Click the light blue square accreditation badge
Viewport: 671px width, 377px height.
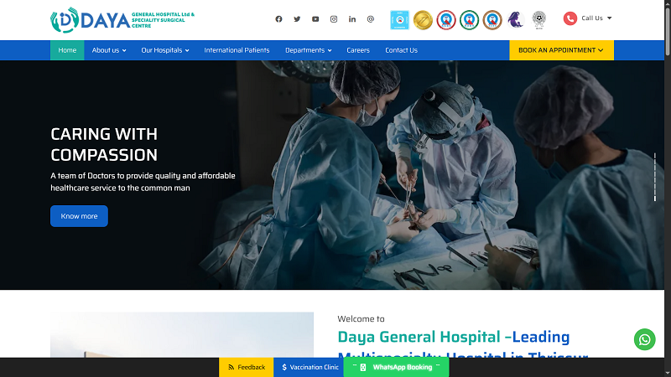400,20
